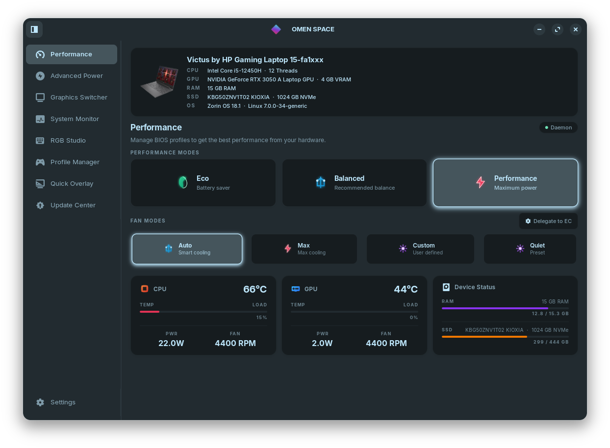Viewport: 610px width, 448px height.
Task: Click the red CPU load bar
Action: (x=150, y=312)
